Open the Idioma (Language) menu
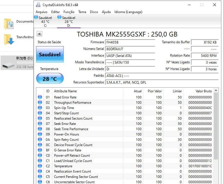This screenshot has width=223, height=184. [x=128, y=12]
